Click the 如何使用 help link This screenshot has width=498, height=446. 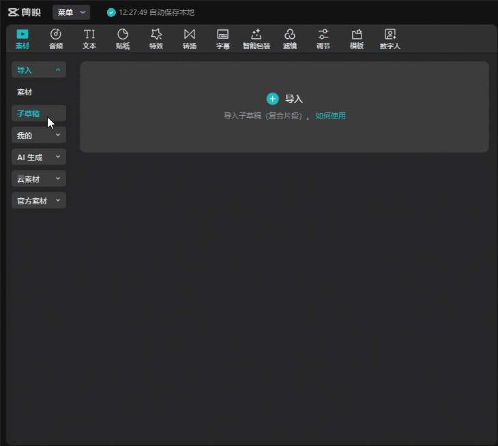coord(330,116)
